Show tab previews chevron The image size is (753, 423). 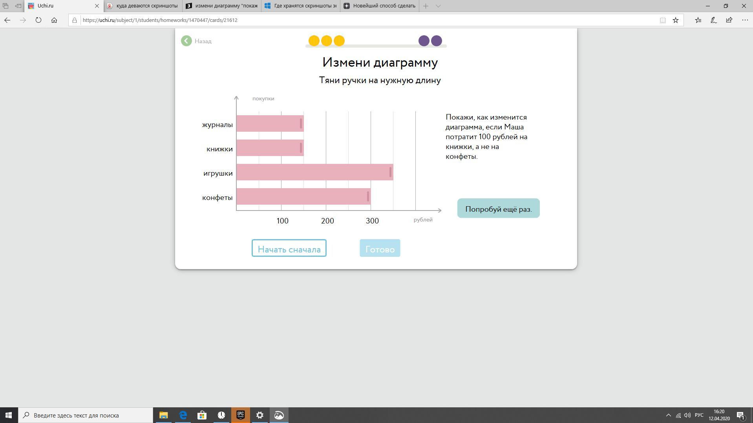(x=438, y=6)
